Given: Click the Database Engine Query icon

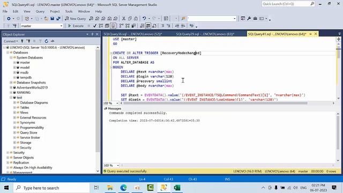Looking at the screenshot, I should click(91, 19).
